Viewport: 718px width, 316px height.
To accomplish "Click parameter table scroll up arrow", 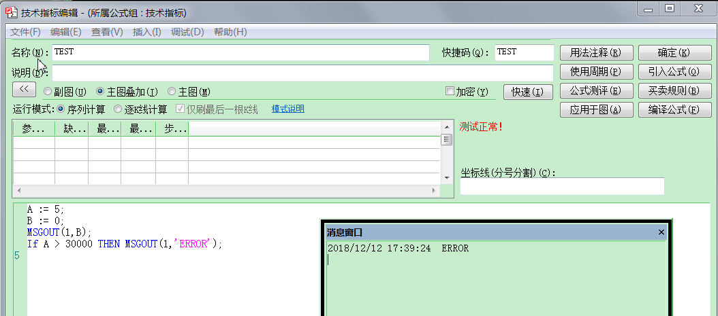I will click(x=446, y=126).
